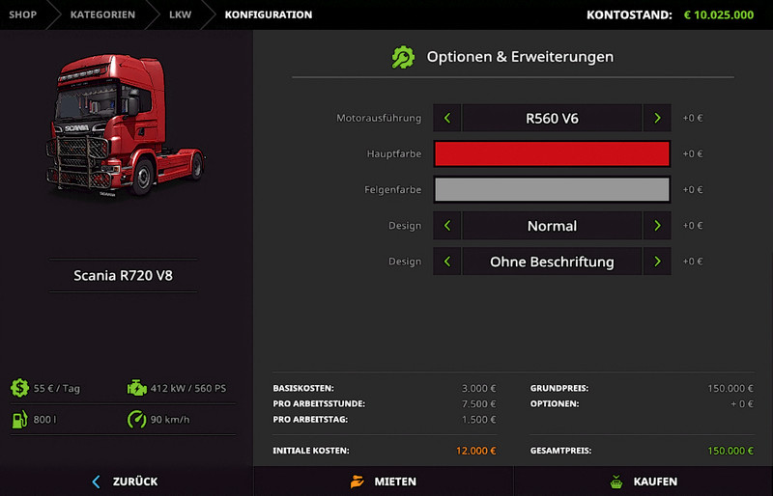Go to next option after Ohne Beschriftung

[657, 262]
